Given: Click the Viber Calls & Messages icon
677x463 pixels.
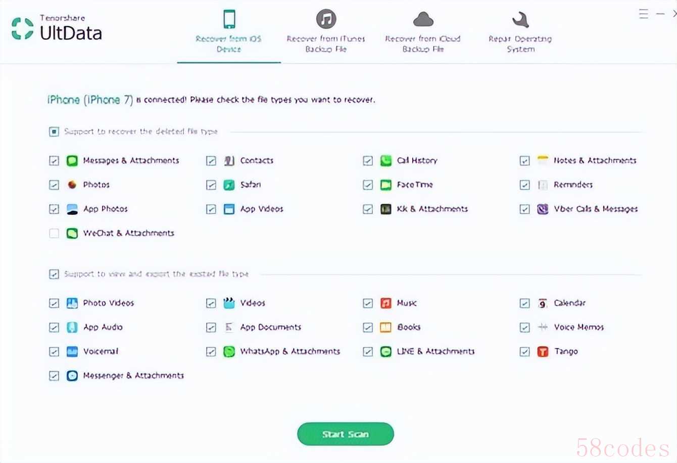Looking at the screenshot, I should [543, 209].
